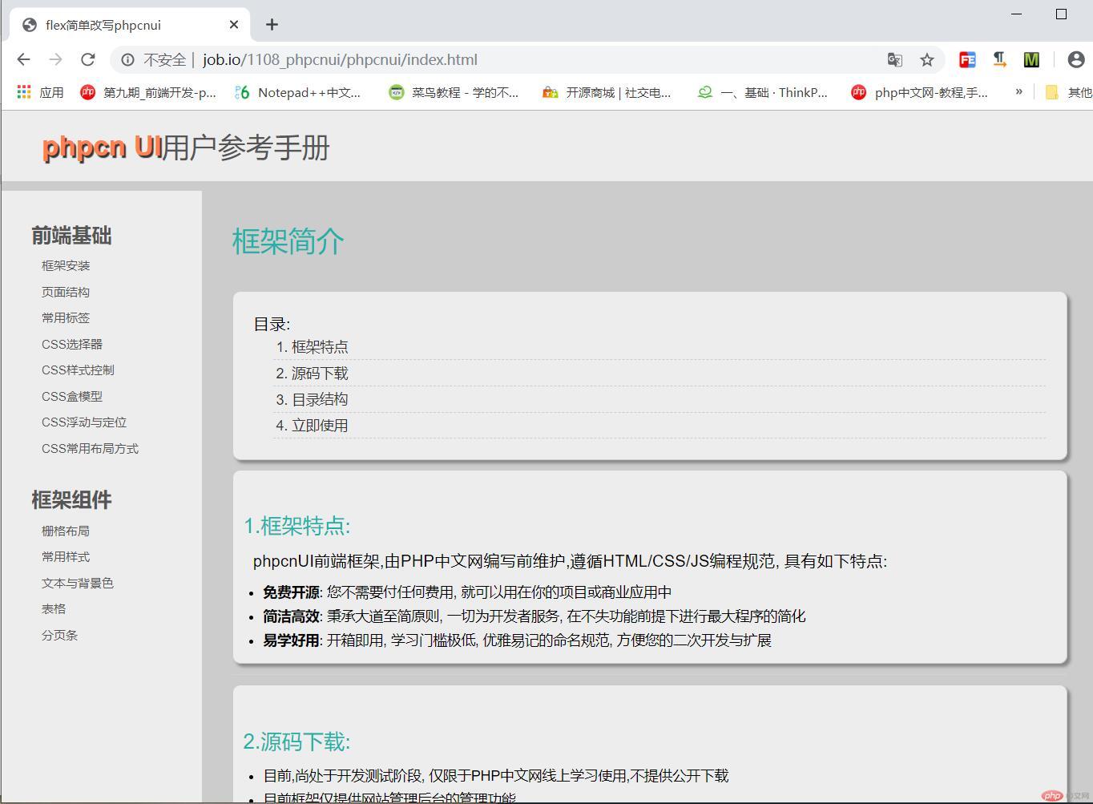
Task: Jump to 4. 立即使用 in 目录
Action: point(320,425)
